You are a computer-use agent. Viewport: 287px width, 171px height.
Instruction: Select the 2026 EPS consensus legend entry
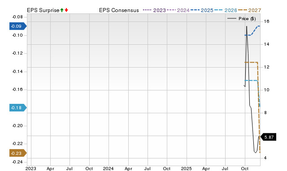coord(226,10)
